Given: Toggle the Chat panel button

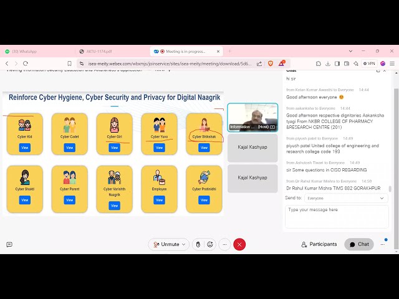Looking at the screenshot, I should [359, 244].
